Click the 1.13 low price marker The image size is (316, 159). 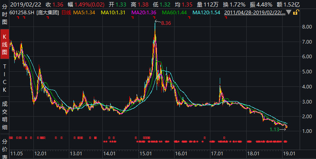[x=274, y=130]
